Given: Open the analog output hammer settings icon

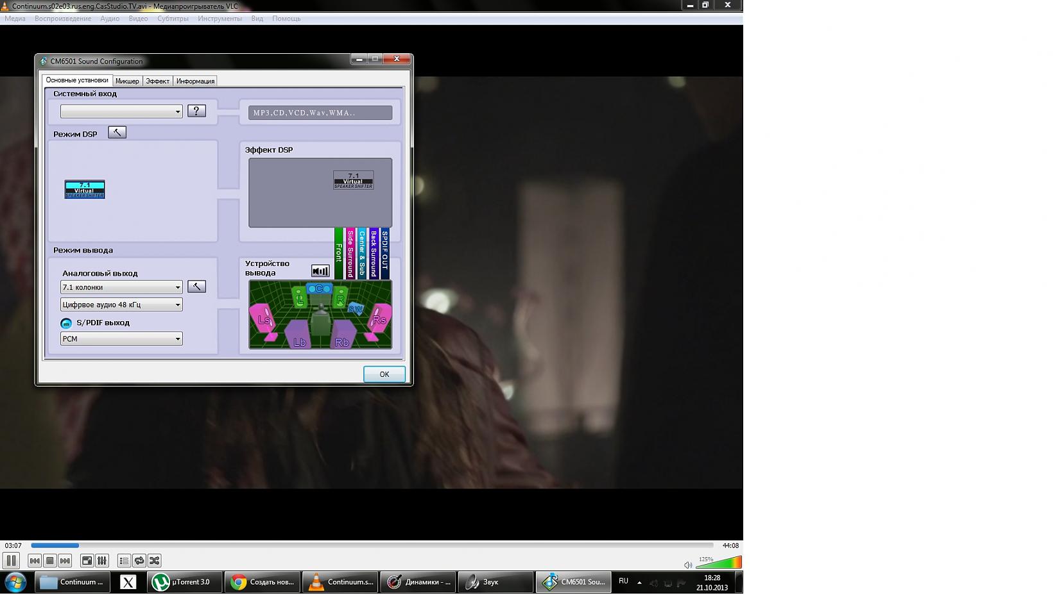Looking at the screenshot, I should pos(196,287).
